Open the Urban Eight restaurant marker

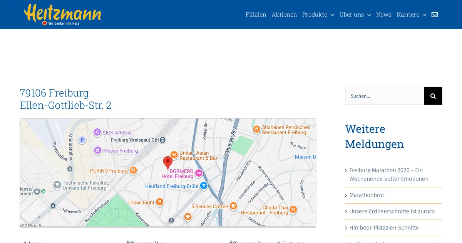[160, 202]
